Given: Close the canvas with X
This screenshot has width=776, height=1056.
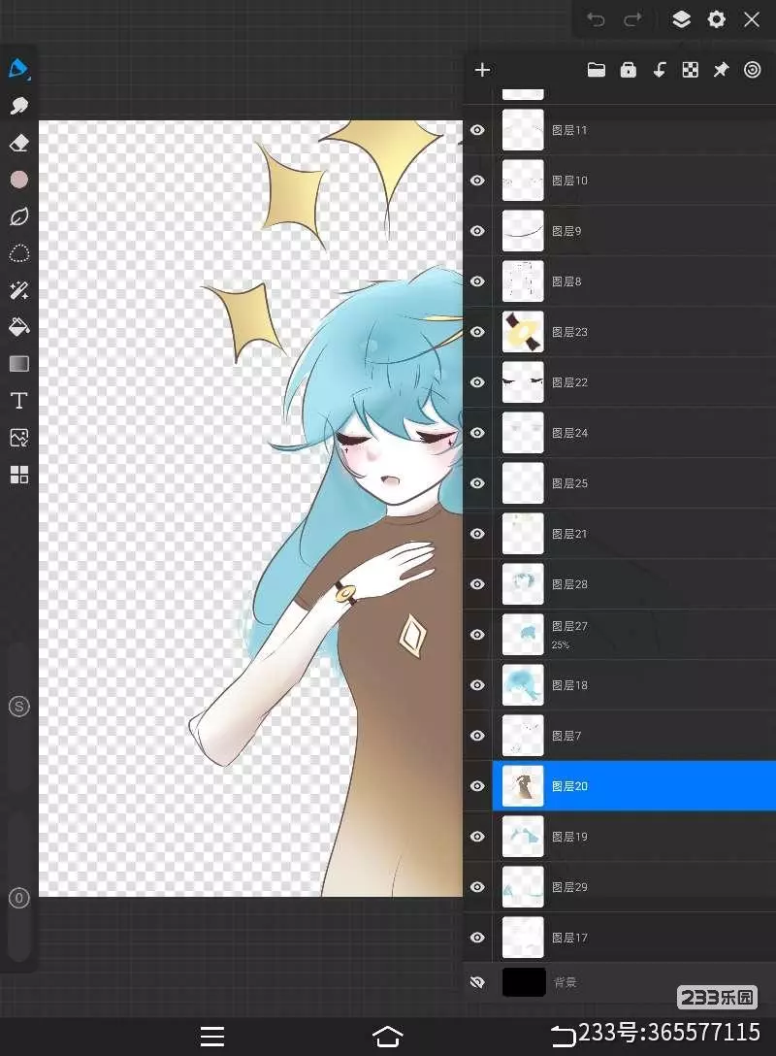Looking at the screenshot, I should [752, 18].
